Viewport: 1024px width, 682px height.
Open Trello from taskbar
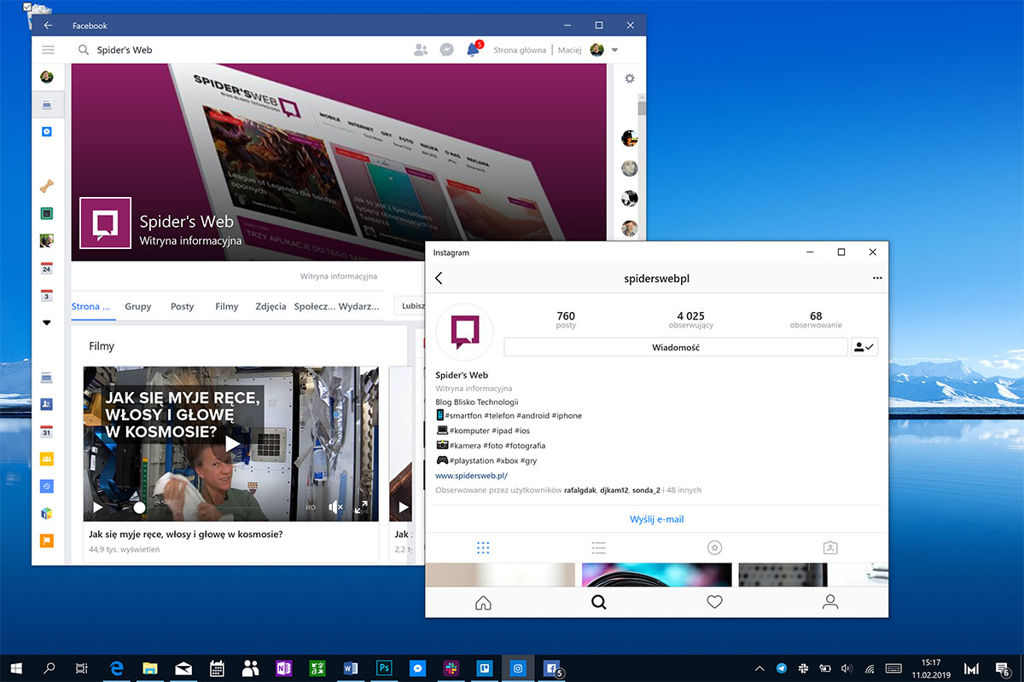pyautogui.click(x=484, y=669)
